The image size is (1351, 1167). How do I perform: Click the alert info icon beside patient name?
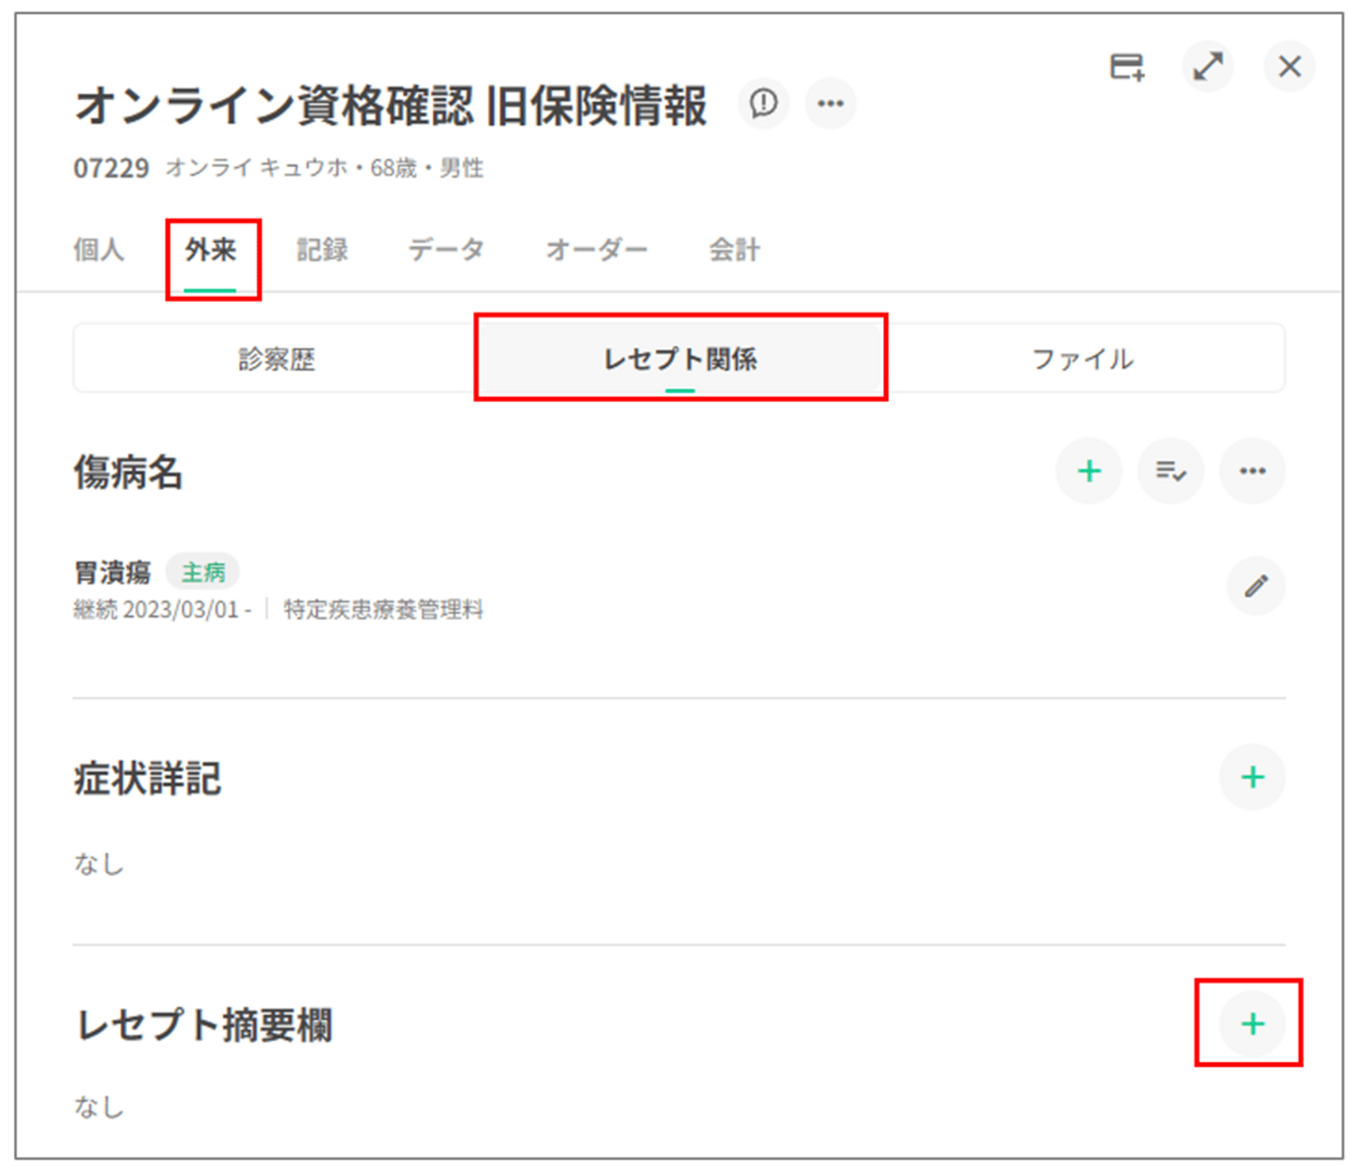[x=763, y=103]
